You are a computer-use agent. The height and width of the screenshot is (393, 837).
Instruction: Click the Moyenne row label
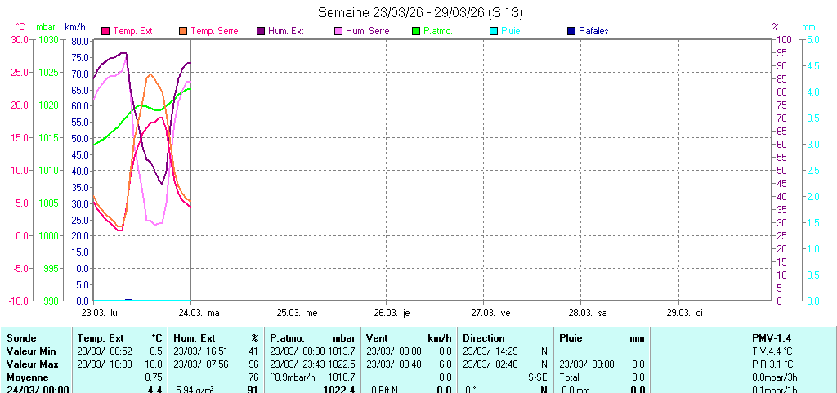pos(26,377)
